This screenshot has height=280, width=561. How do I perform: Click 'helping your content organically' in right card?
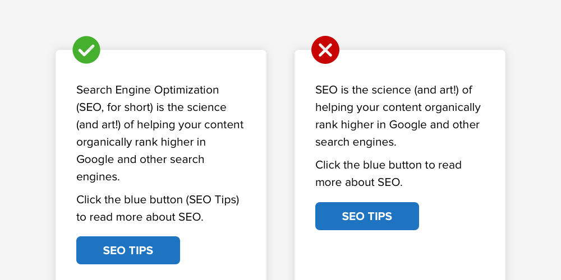(398, 108)
